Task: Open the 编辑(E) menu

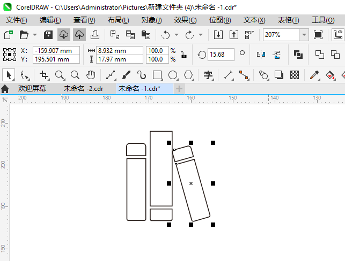Action: click(50, 20)
